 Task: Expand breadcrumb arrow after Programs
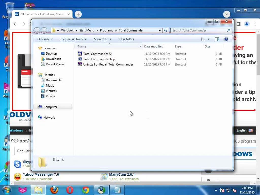pos(116,30)
